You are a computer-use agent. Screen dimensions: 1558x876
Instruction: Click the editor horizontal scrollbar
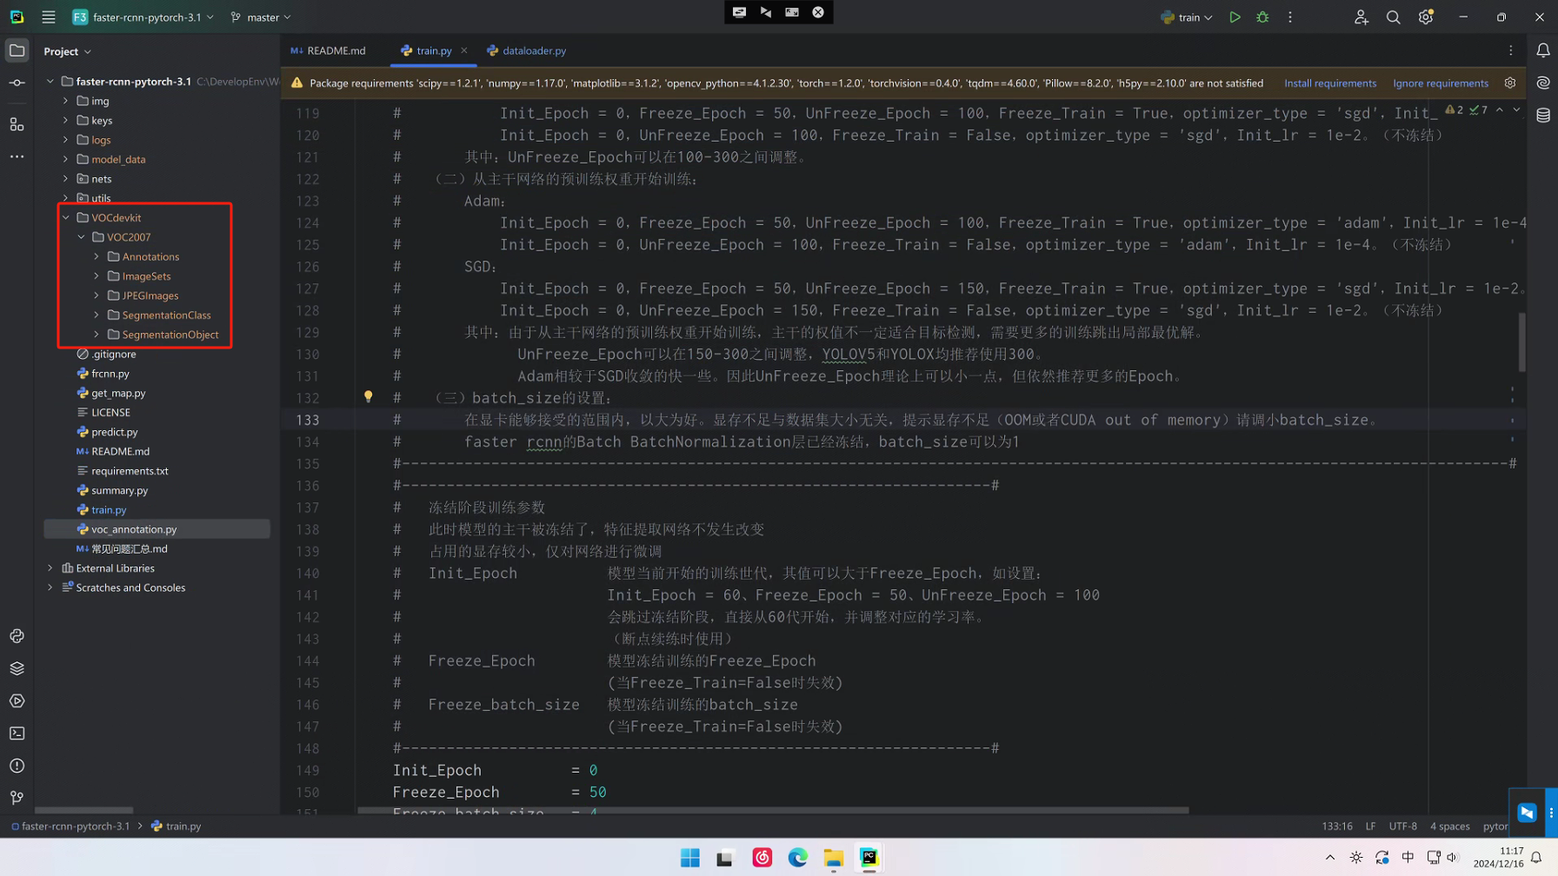tap(773, 810)
